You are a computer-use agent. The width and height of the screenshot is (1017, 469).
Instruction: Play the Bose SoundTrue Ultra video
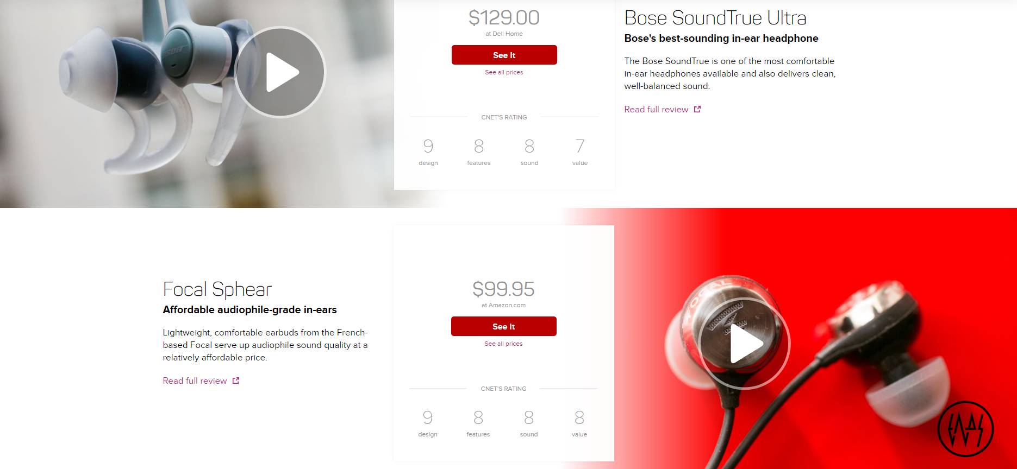[x=280, y=72]
